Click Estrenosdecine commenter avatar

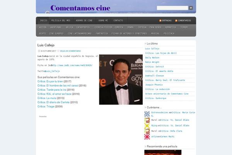(147, 114)
